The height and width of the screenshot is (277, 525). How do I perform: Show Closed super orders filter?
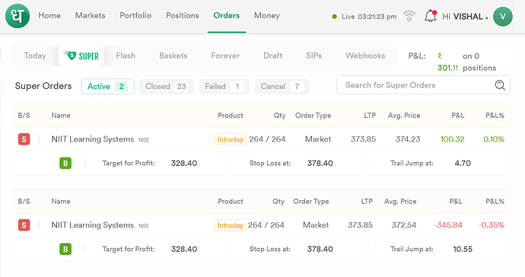point(167,87)
